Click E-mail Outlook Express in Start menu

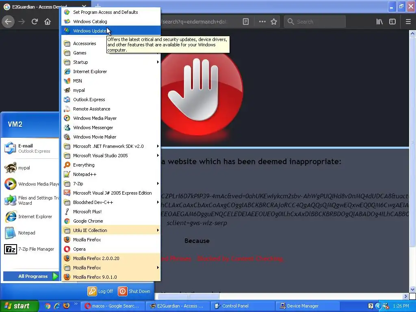(x=31, y=148)
